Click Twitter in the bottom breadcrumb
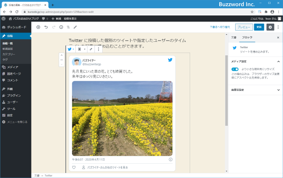The height and width of the screenshot is (178, 283). pyautogui.click(x=48, y=176)
